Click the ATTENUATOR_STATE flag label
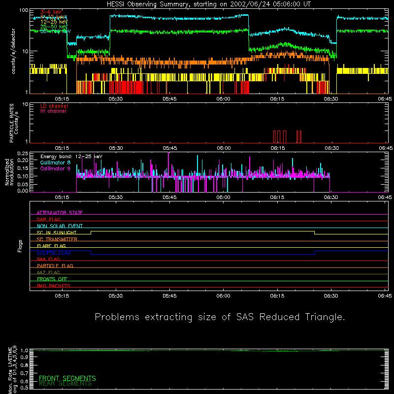The width and height of the screenshot is (394, 394). (x=60, y=213)
